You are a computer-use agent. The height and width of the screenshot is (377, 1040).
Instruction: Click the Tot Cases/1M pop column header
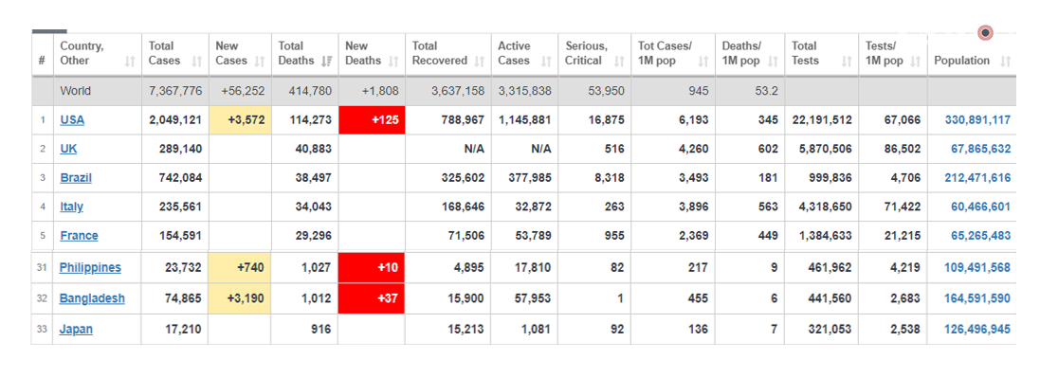pyautogui.click(x=673, y=54)
